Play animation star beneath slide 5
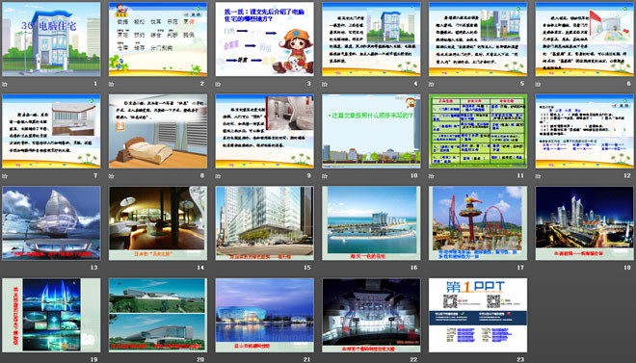 pyautogui.click(x=432, y=84)
